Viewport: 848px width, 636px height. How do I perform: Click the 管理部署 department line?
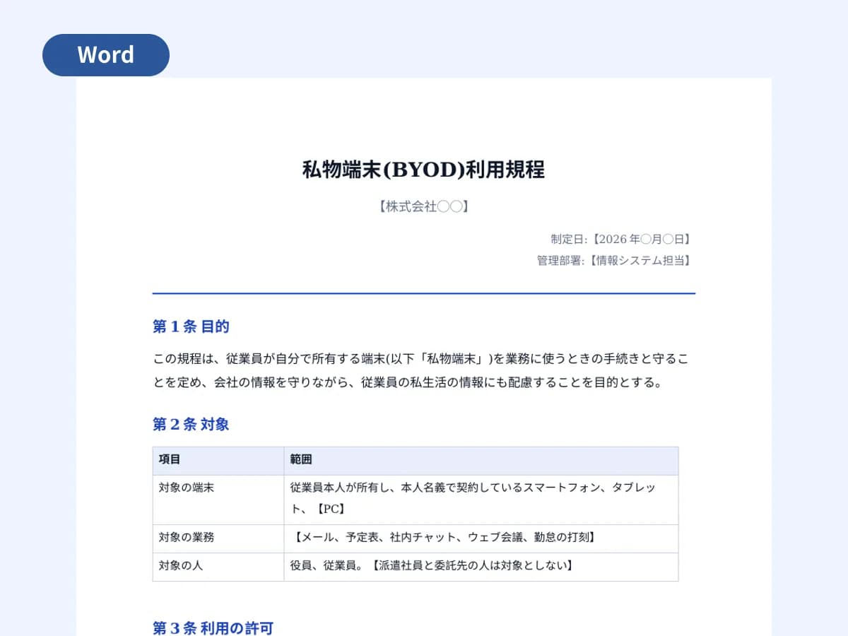point(615,261)
